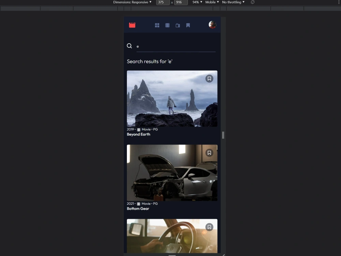Click the "Search results for 'e'" heading

(150, 61)
